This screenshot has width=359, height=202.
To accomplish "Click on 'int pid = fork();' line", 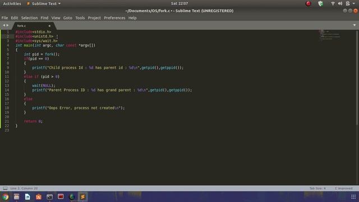I will [x=42, y=54].
